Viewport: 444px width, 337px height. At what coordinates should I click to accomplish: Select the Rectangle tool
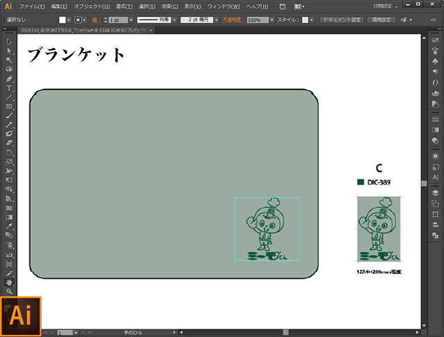[9, 106]
